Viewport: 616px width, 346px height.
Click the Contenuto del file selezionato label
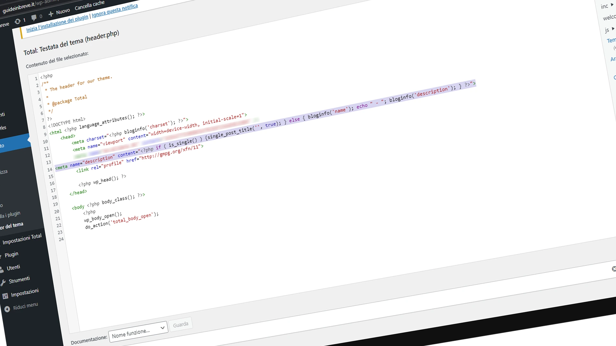point(57,60)
